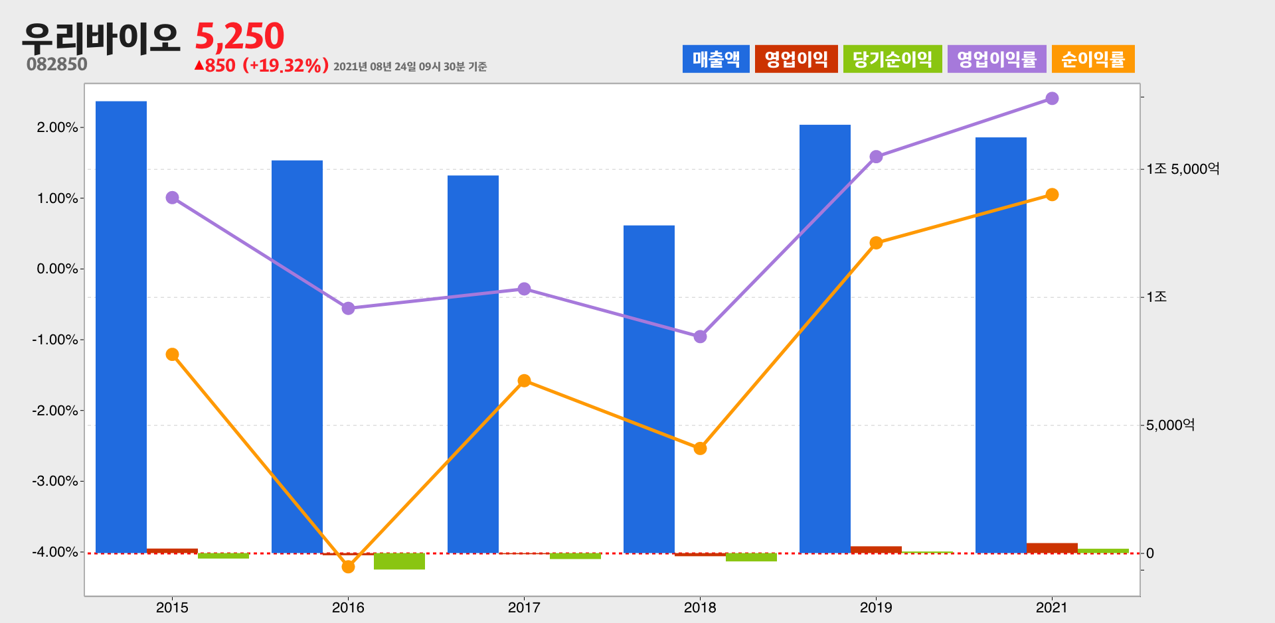This screenshot has width=1275, height=623.
Task: Click the 2017 x-axis label
Action: point(524,607)
